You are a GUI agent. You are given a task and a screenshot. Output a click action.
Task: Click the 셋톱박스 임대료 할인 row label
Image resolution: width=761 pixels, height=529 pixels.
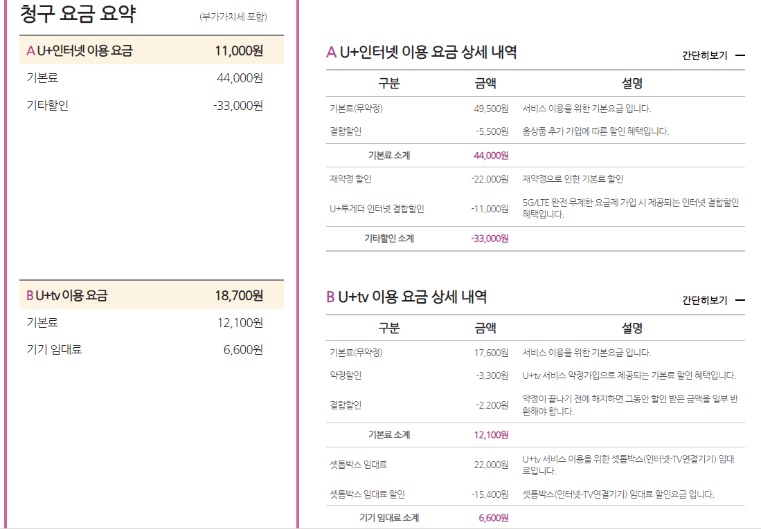(x=367, y=494)
